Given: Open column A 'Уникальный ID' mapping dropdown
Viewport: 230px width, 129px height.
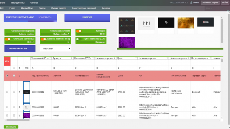Looking at the screenshot, I should [x=41, y=58].
